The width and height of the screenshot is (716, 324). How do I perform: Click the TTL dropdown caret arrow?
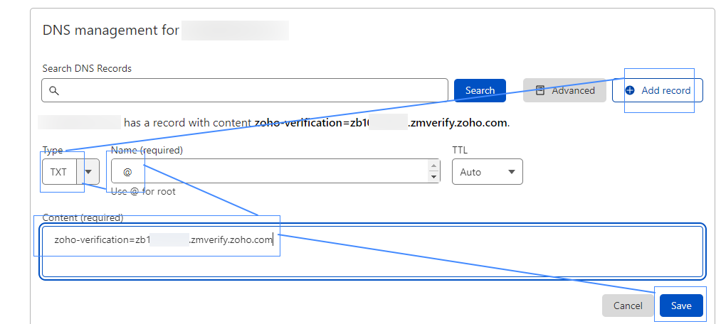pos(512,172)
